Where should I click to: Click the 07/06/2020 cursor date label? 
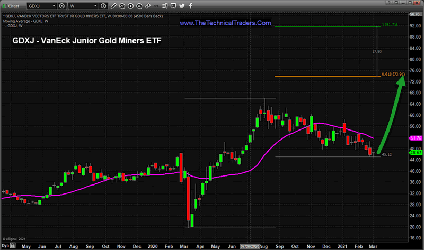pyautogui.click(x=250, y=246)
